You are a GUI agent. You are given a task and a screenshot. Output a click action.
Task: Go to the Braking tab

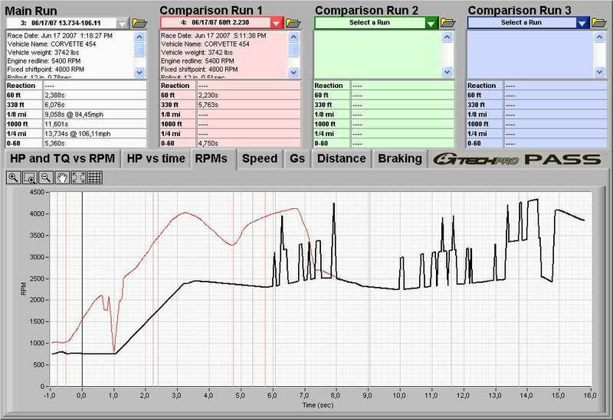(400, 158)
